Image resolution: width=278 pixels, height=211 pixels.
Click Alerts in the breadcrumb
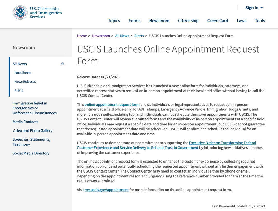coord(139,36)
